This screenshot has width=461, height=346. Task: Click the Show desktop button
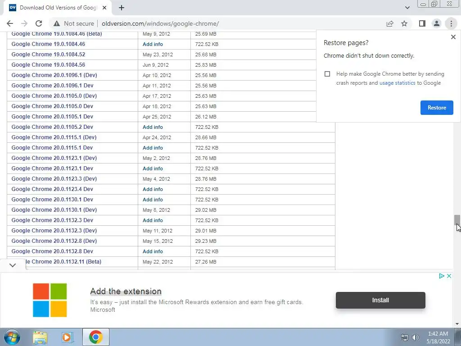(x=458, y=337)
